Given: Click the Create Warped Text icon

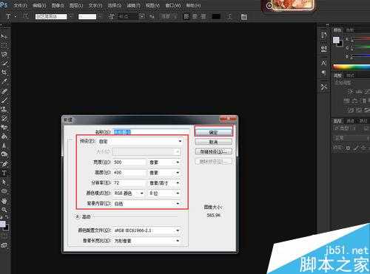Looking at the screenshot, I should click(229, 17).
